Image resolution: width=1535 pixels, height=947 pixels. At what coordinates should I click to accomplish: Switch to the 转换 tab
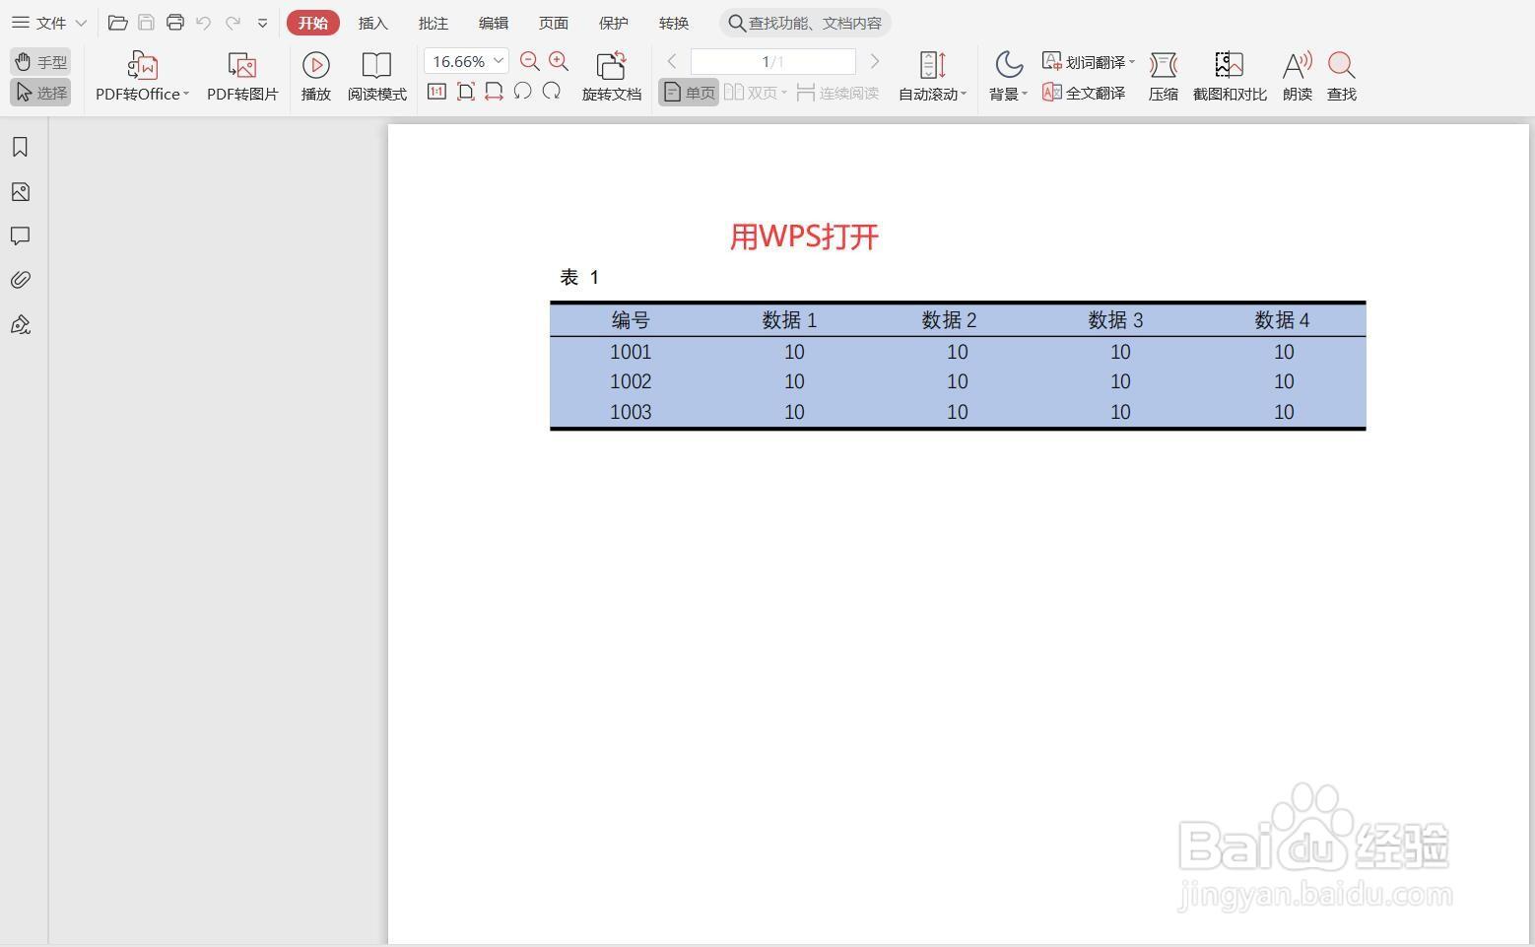[x=674, y=23]
